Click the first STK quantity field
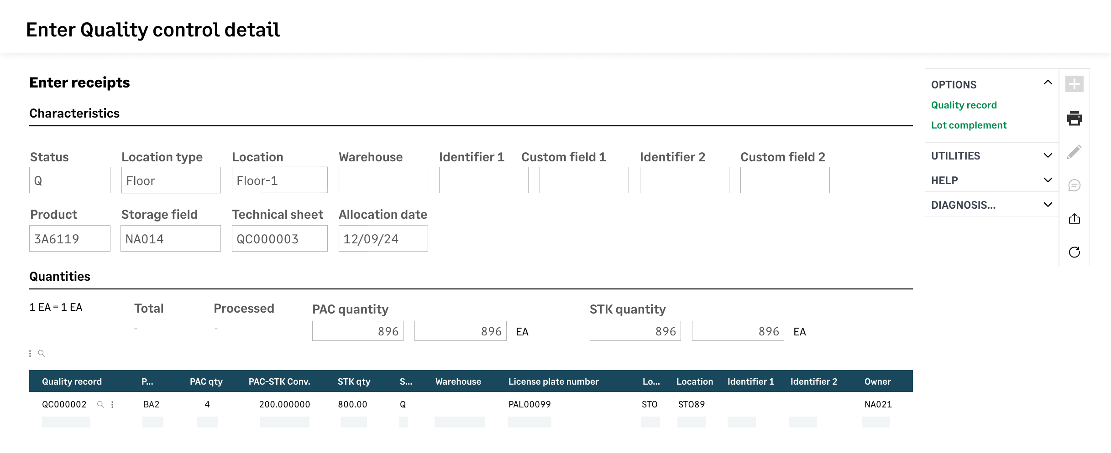Image resolution: width=1111 pixels, height=453 pixels. 635,331
